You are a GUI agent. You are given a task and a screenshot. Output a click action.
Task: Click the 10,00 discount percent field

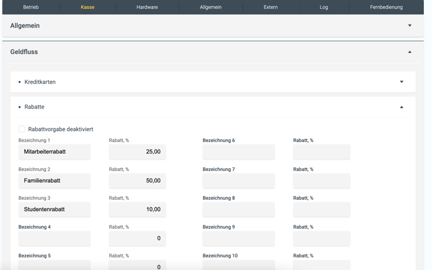click(137, 210)
